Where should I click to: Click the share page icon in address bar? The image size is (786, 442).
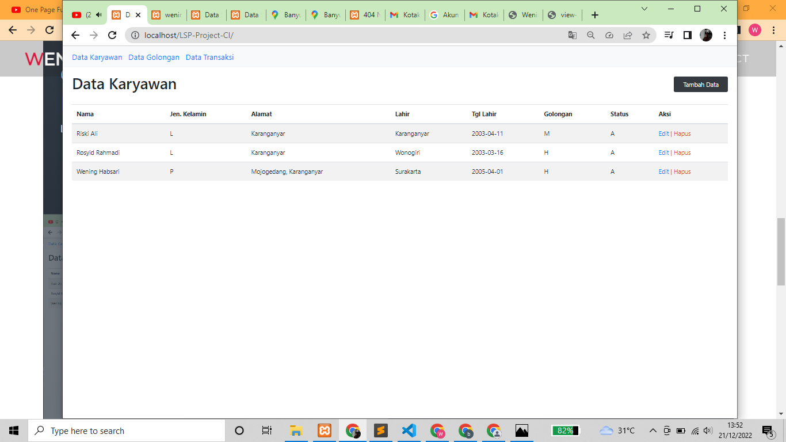(628, 35)
